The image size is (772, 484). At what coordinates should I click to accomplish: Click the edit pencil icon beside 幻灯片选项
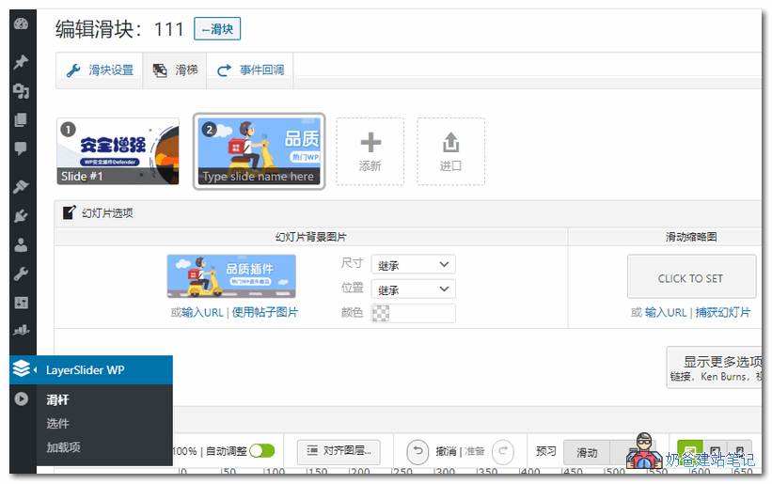(69, 212)
